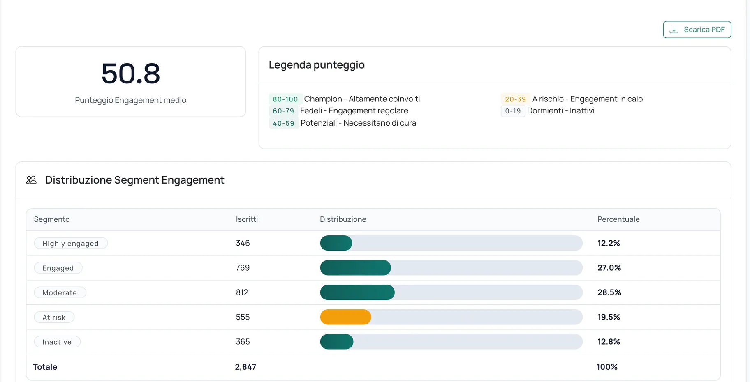750x382 pixels.
Task: Click the Distribuzione column header
Action: 343,219
